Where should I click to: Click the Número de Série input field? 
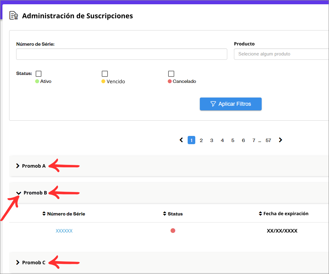coord(122,54)
